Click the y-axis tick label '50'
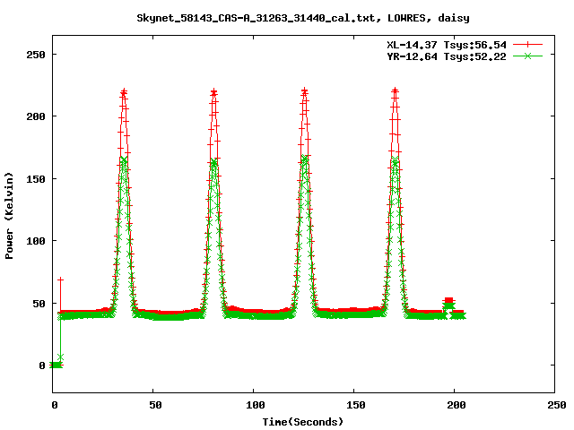 tap(39, 304)
